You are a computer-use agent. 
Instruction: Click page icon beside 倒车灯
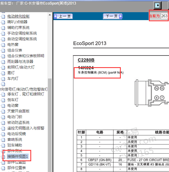pos(3,100)
